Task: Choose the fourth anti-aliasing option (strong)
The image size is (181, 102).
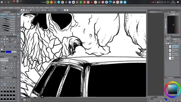Action: point(13,68)
